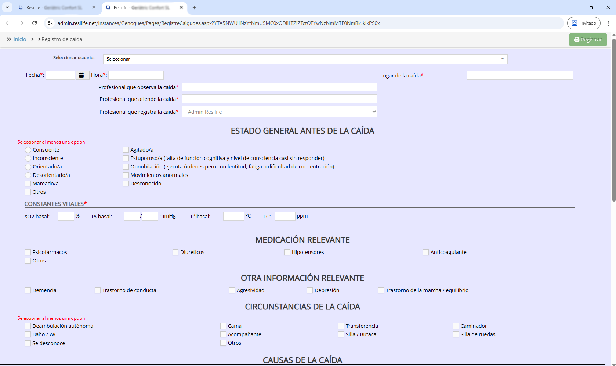Click the Invitado profile button
The image size is (616, 366).
click(x=584, y=23)
